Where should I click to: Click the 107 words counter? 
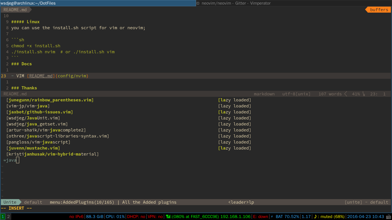[x=330, y=94]
